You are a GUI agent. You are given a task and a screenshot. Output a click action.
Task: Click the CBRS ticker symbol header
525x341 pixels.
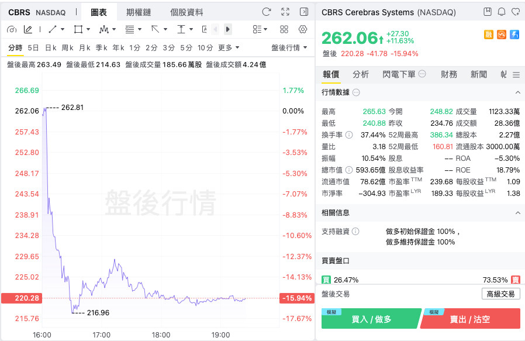pyautogui.click(x=19, y=12)
